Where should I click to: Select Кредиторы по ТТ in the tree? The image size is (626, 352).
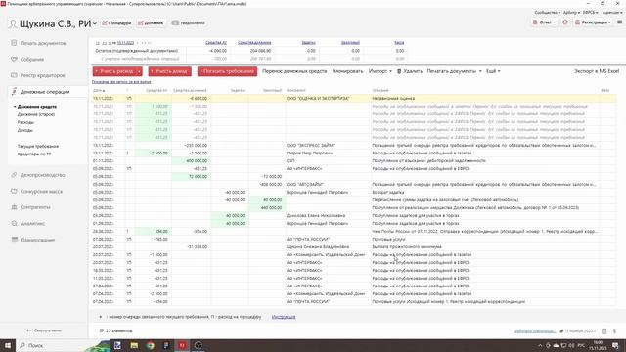34,154
